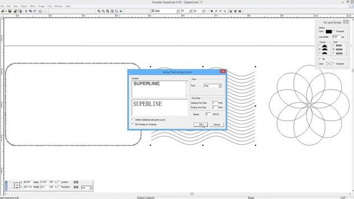The width and height of the screenshot is (354, 199).
Task: Close the Array Text along Curve dialog
Action: click(x=223, y=71)
